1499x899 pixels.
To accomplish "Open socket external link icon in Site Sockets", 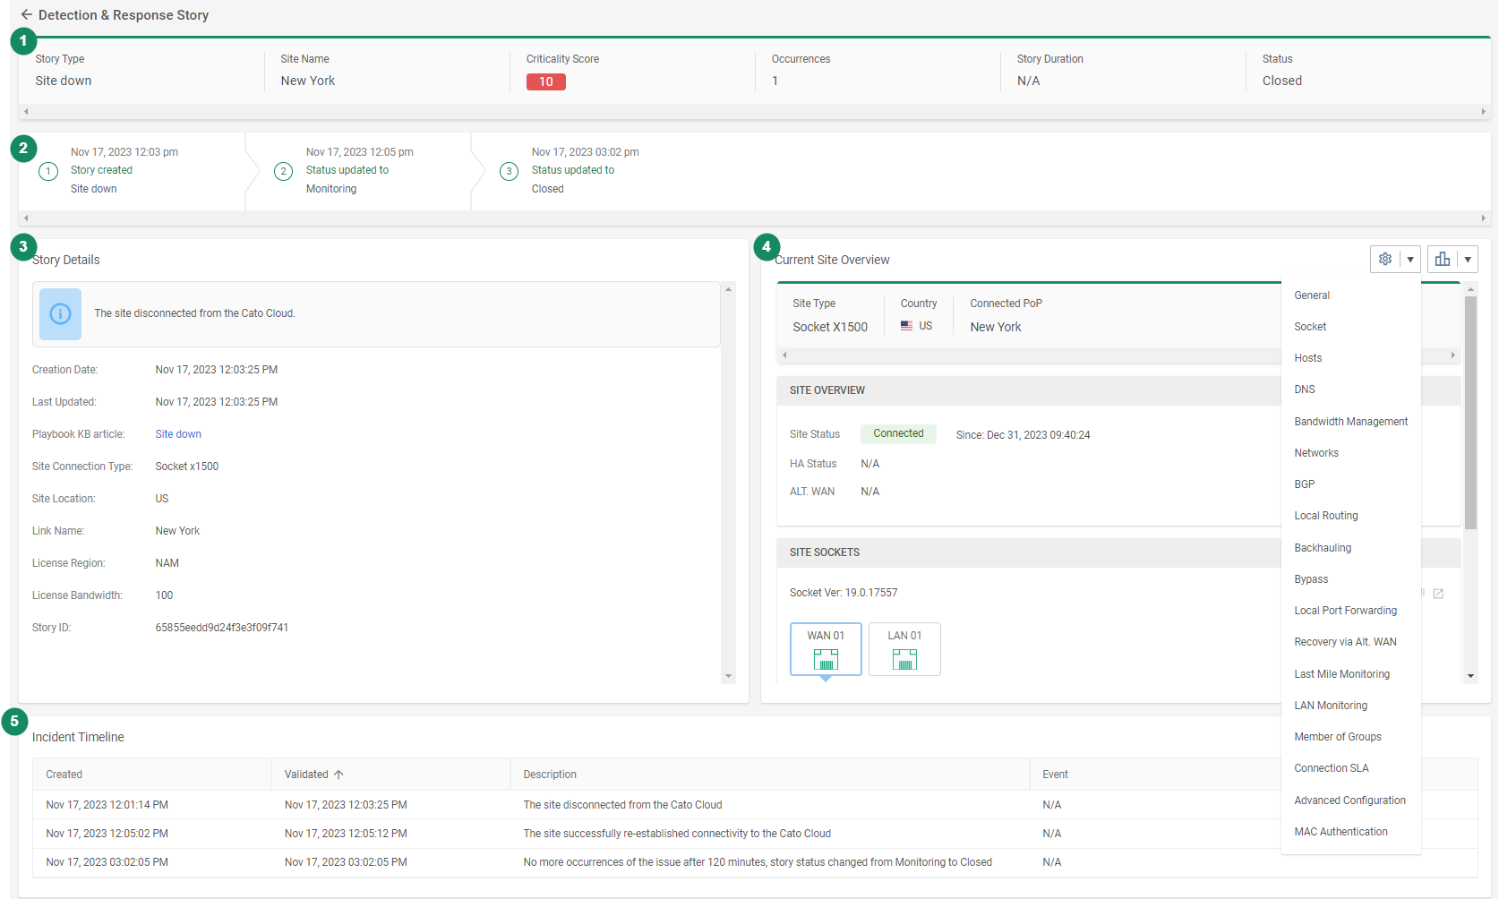I will coord(1438,594).
